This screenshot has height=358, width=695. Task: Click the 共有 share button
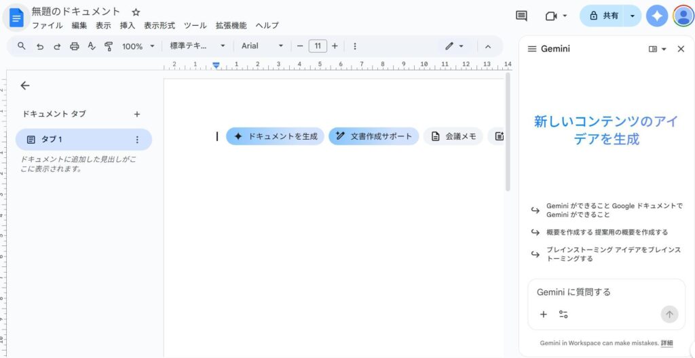[603, 16]
